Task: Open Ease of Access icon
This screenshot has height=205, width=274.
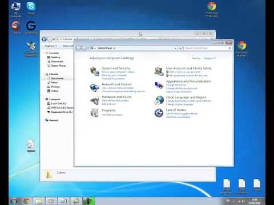Action: pyautogui.click(x=159, y=113)
